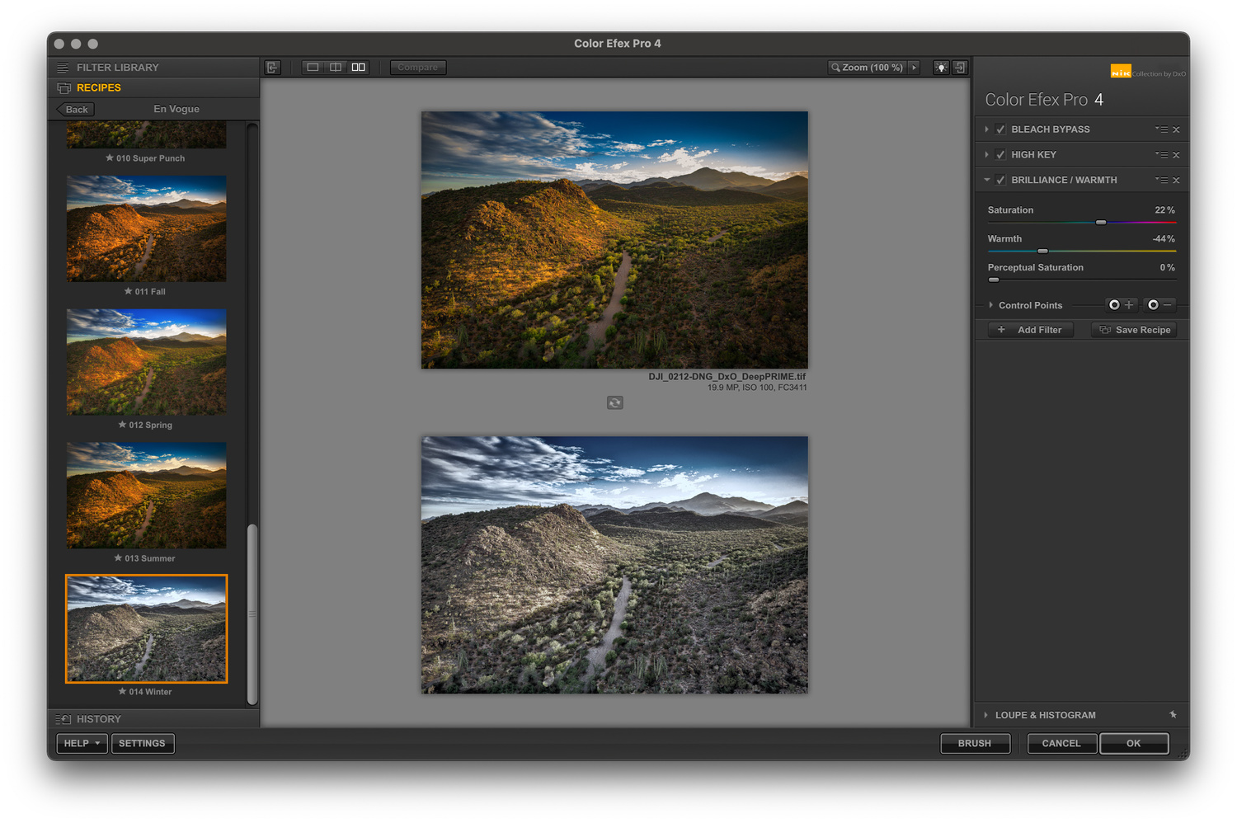Screen dimensions: 1237x823
Task: Select side-by-side preview view mode
Action: pyautogui.click(x=358, y=68)
